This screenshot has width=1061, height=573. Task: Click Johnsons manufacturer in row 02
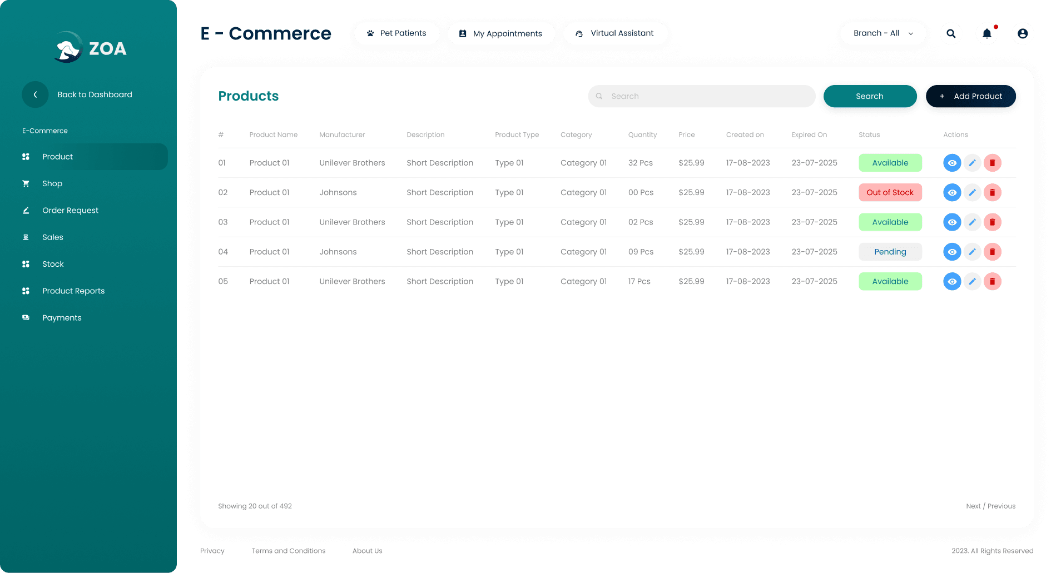point(338,192)
